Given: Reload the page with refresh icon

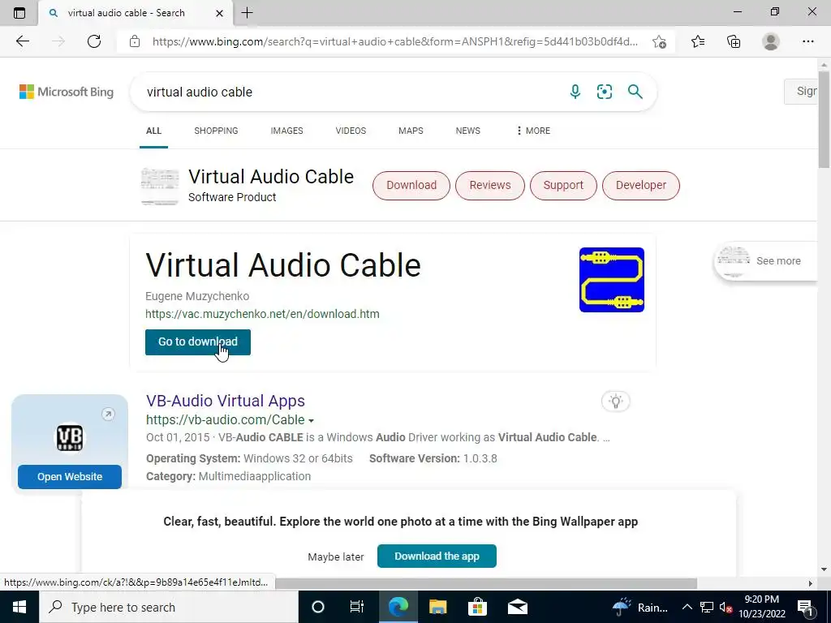Looking at the screenshot, I should 94,41.
